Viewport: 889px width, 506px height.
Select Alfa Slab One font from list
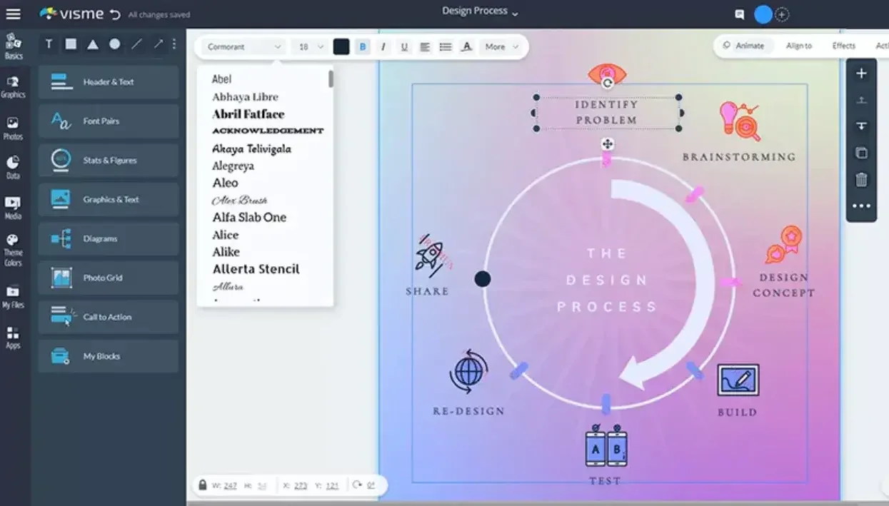coord(249,218)
